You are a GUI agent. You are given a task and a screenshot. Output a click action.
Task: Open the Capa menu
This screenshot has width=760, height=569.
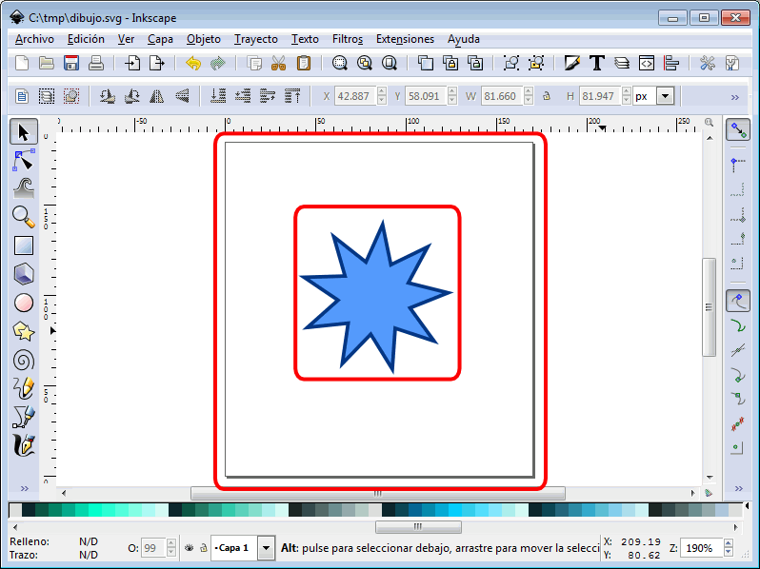pos(160,39)
